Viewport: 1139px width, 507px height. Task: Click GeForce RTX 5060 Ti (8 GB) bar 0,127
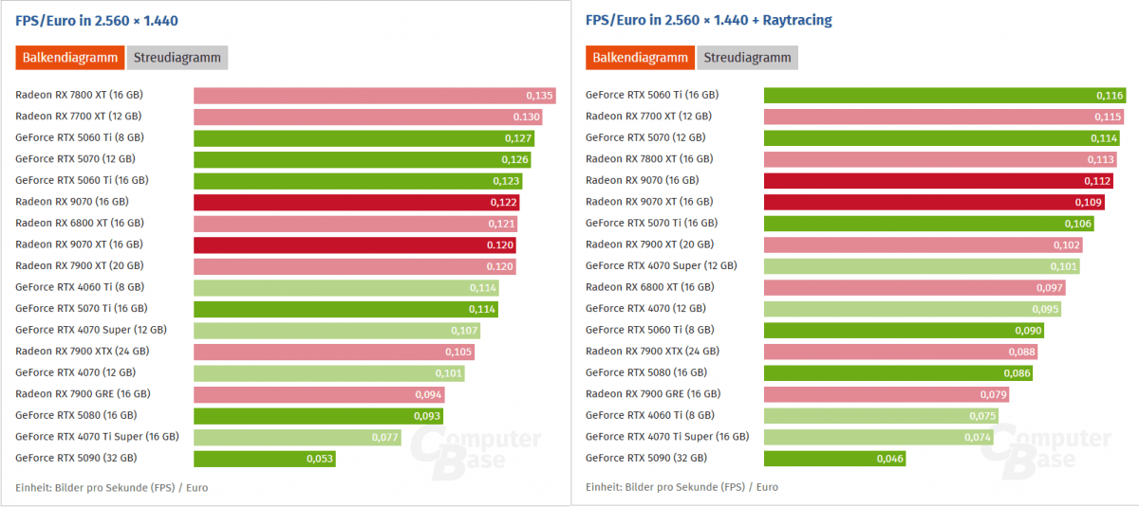coord(364,137)
